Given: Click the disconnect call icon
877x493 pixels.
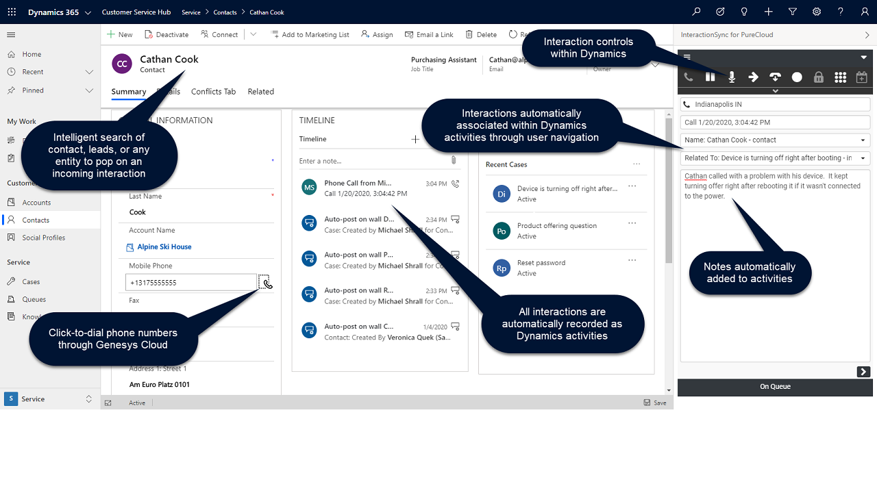Looking at the screenshot, I should click(776, 77).
